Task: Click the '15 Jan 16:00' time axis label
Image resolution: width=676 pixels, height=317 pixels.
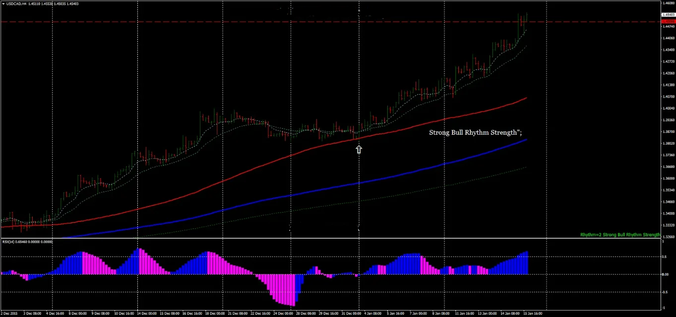Action: coord(534,313)
